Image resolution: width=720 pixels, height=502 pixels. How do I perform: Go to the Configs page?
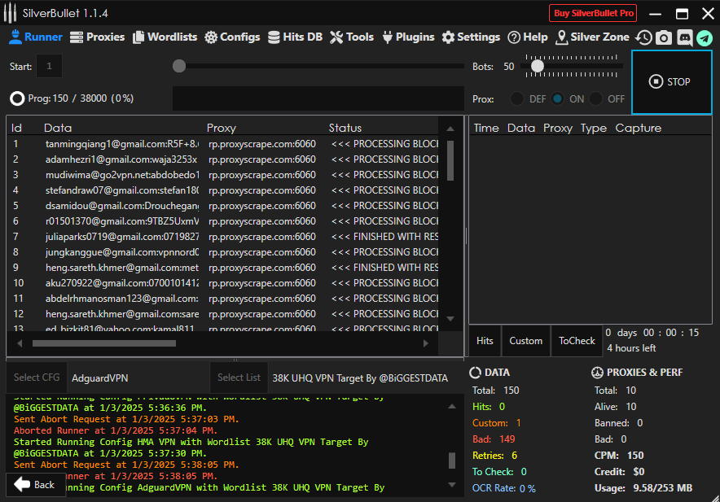pyautogui.click(x=232, y=37)
